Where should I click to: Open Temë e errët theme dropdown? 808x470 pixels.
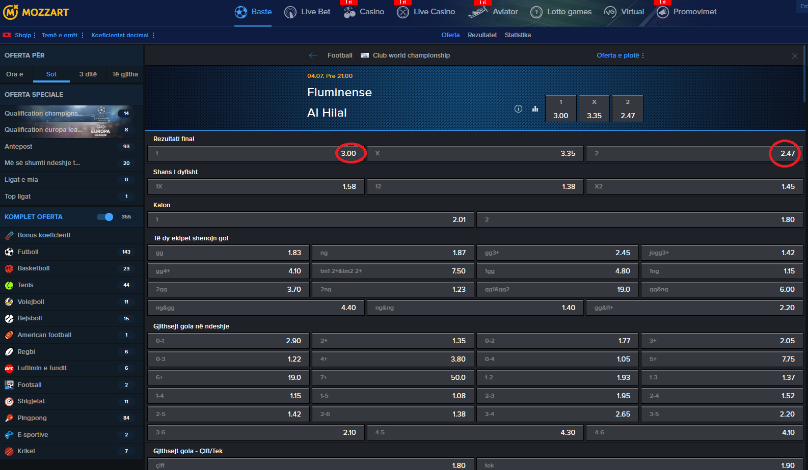pyautogui.click(x=62, y=35)
